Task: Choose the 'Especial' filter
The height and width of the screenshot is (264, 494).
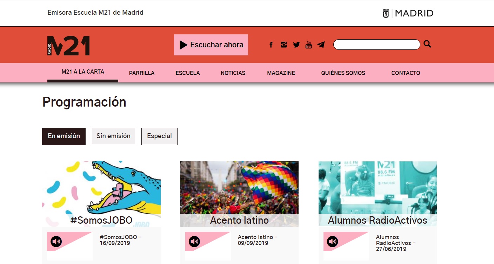Action: tap(159, 136)
